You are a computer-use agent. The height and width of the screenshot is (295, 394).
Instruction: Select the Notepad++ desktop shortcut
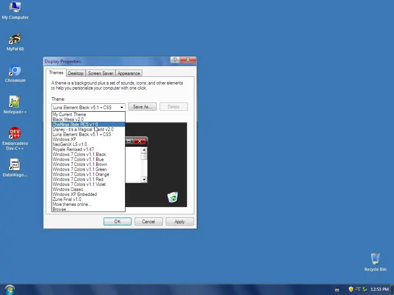click(15, 105)
